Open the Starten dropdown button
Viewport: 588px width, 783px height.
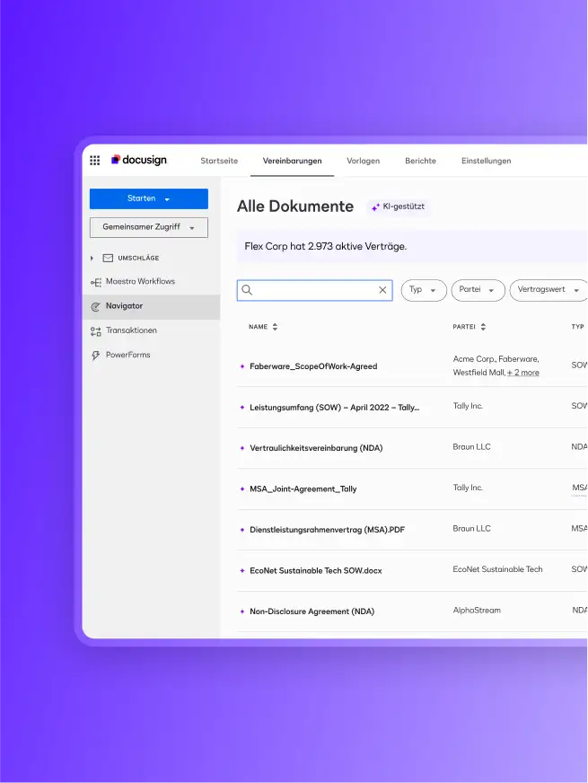point(149,198)
